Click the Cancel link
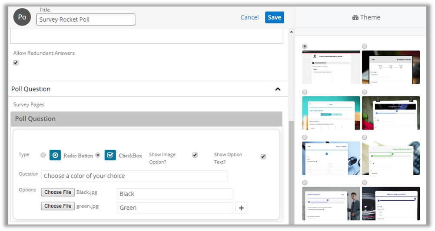 pos(249,17)
